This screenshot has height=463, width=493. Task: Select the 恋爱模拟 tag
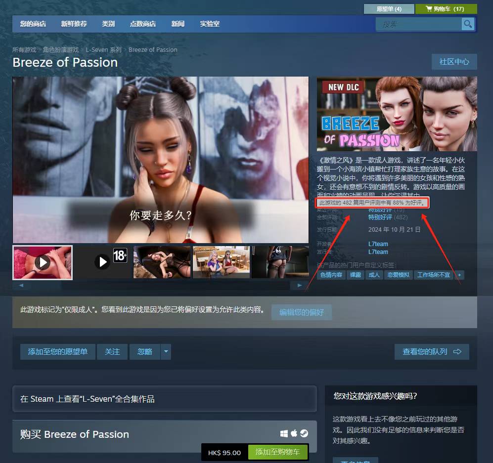coord(398,275)
